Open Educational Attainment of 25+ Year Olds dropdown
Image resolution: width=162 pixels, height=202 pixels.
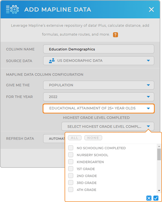tap(98, 108)
